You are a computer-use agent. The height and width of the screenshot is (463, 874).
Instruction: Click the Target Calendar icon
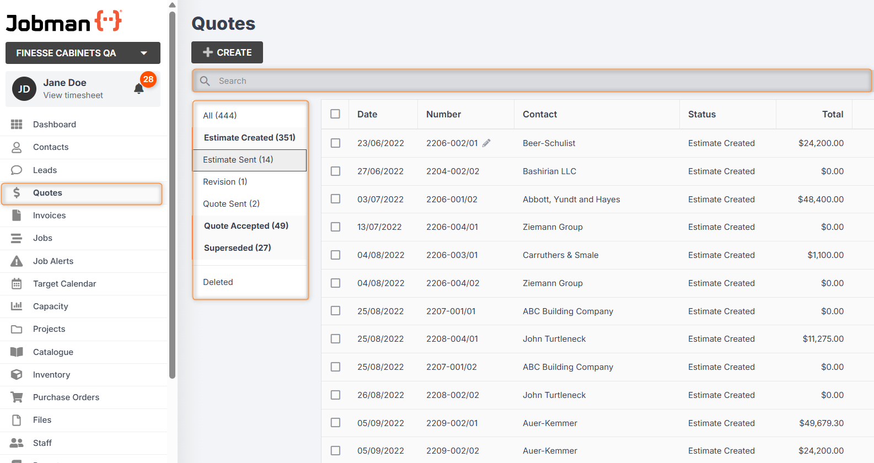pyautogui.click(x=17, y=284)
